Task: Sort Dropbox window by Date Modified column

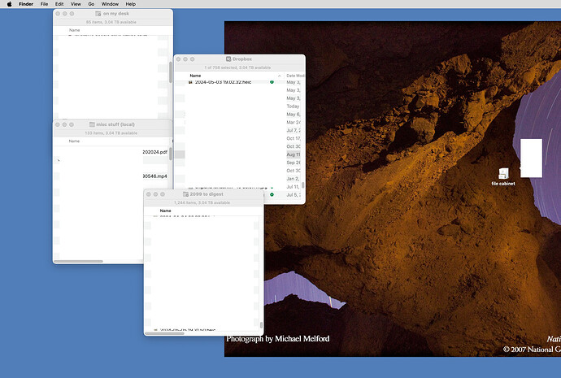Action: pyautogui.click(x=295, y=76)
